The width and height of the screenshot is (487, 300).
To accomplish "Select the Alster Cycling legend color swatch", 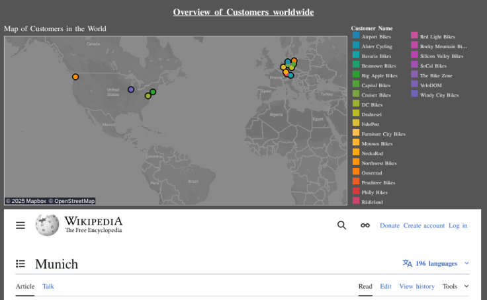I will coord(356,45).
